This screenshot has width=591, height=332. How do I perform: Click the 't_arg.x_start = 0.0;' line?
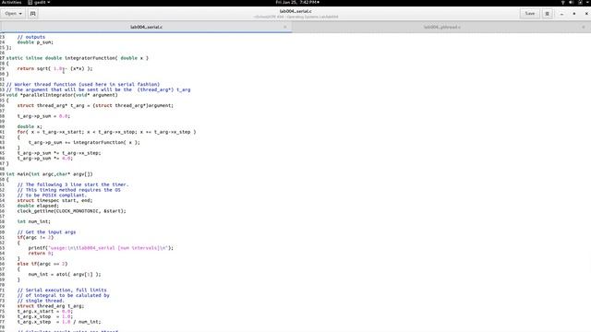pyautogui.click(x=45, y=311)
